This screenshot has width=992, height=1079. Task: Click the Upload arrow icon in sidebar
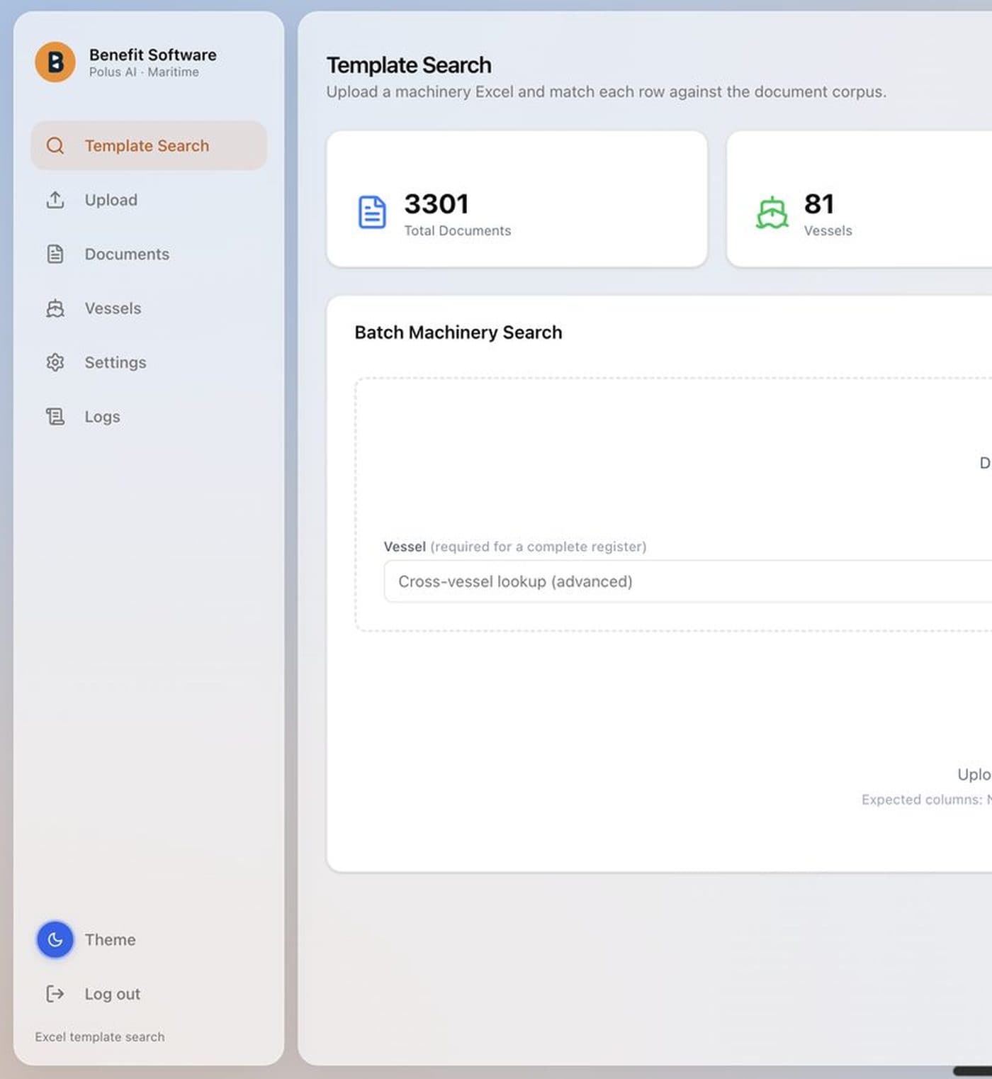pos(55,200)
